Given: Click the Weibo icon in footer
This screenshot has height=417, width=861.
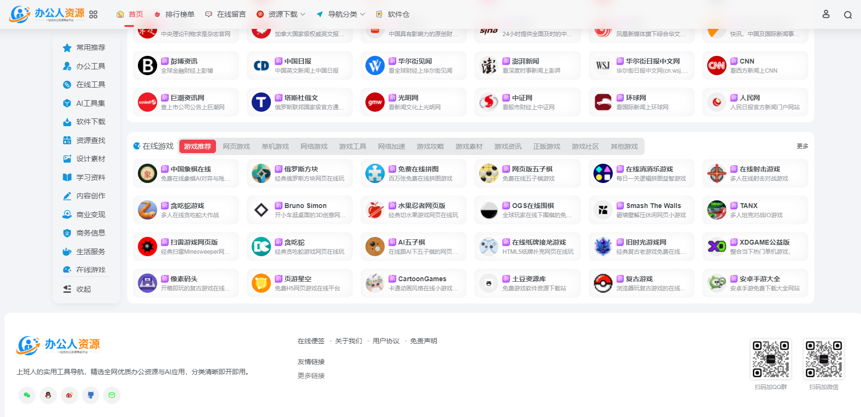Looking at the screenshot, I should (x=69, y=395).
